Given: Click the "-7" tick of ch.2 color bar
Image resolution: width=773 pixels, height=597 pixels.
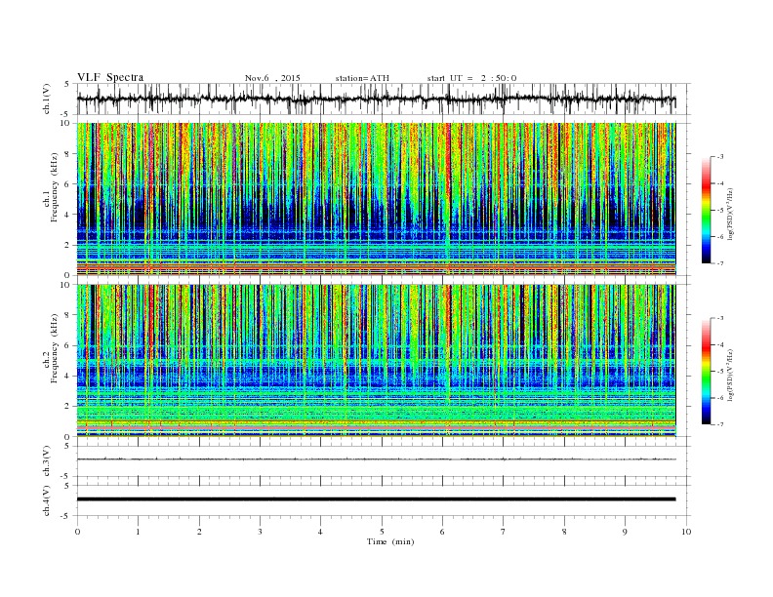Looking at the screenshot, I should coord(720,424).
